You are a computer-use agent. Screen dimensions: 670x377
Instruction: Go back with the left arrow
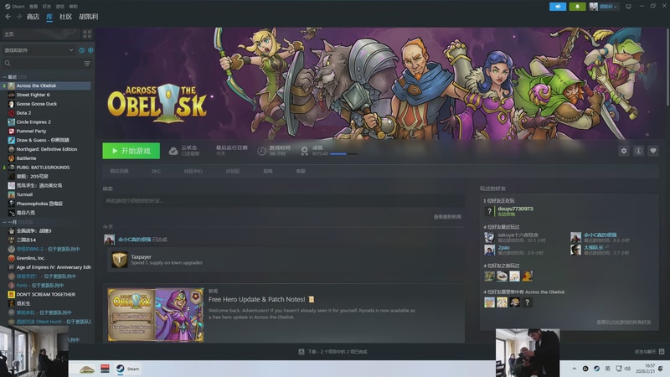coord(8,17)
